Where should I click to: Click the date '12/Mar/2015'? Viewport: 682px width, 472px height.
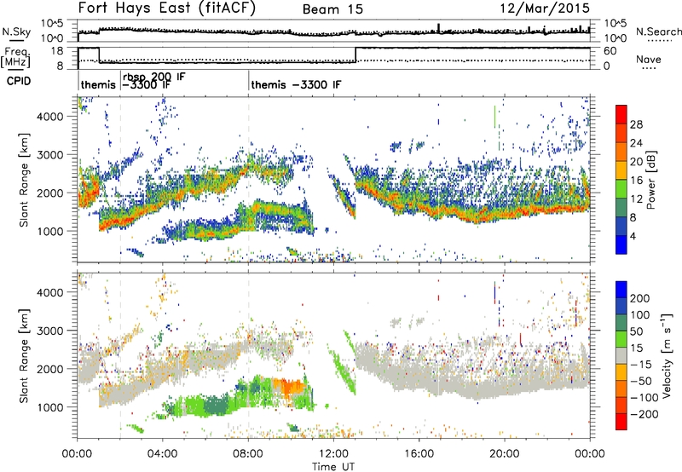545,9
